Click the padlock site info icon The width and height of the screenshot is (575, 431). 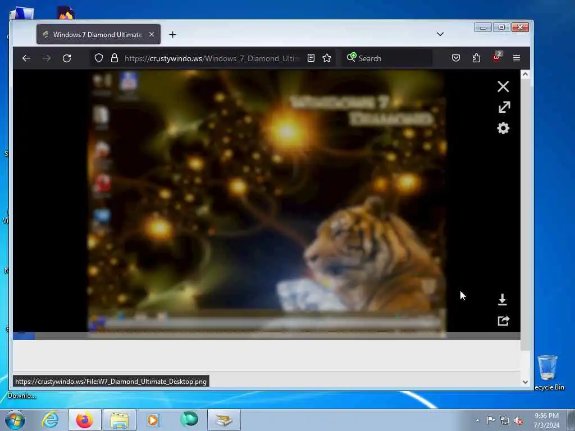[x=115, y=58]
